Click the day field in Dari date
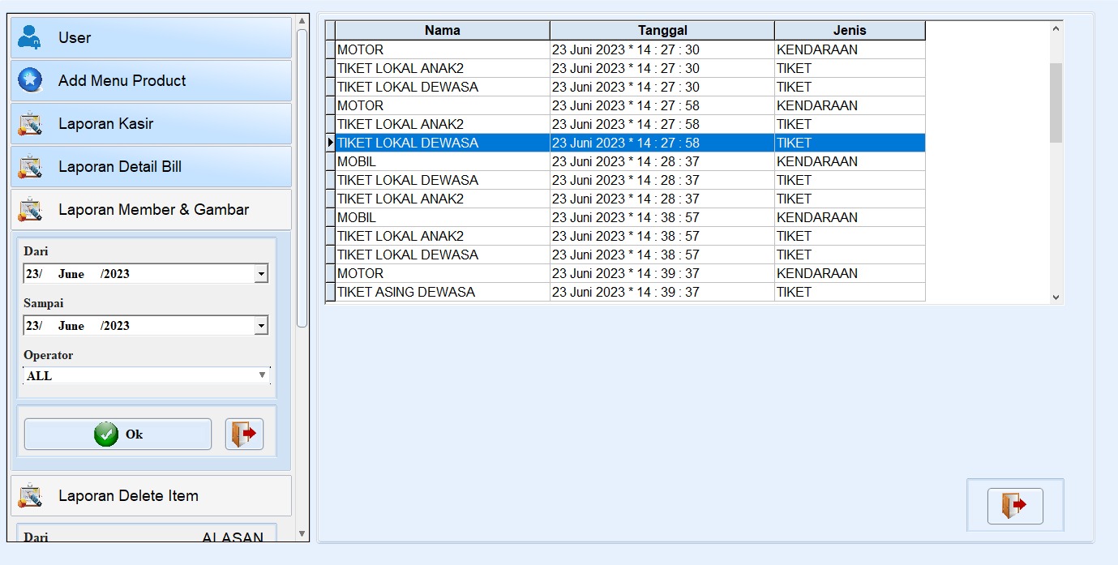The image size is (1118, 565). tap(32, 274)
